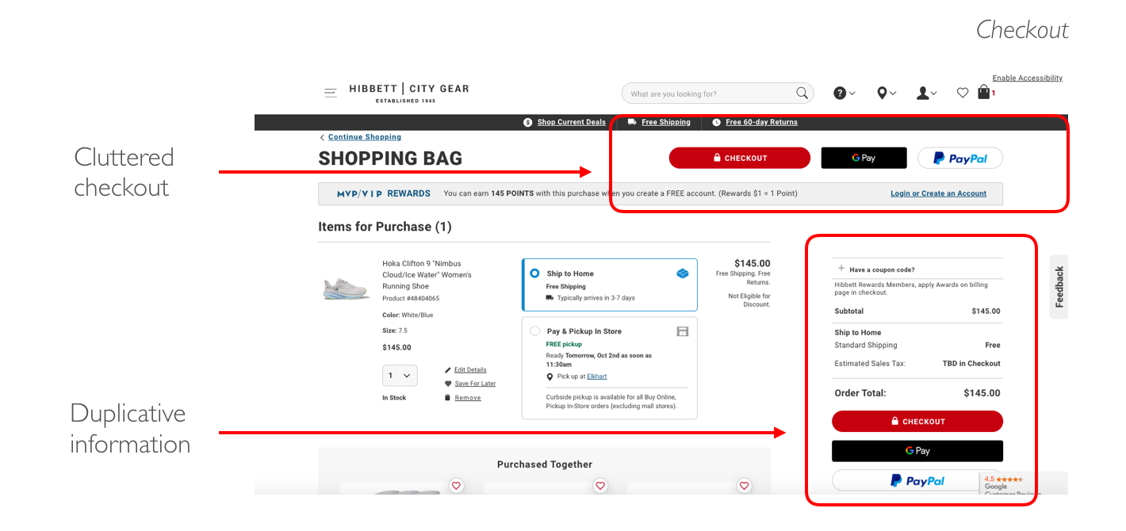This screenshot has height=531, width=1126.
Task: Open the store locator pin icon
Action: click(882, 94)
